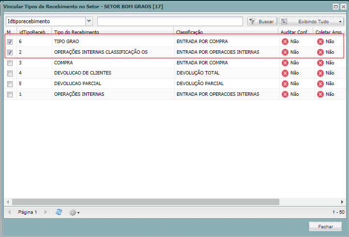Viewport: 349px width, 237px height.
Task: Go to previous page arrow in pager
Action: [x=9, y=212]
